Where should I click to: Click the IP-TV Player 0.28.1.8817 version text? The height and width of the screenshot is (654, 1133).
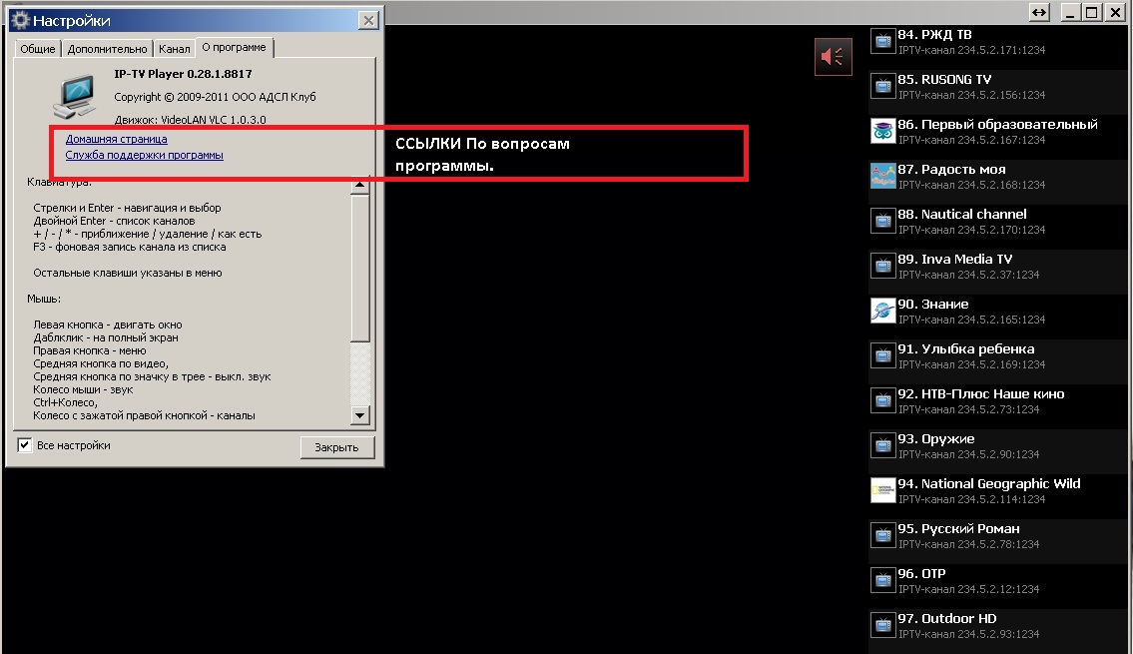183,74
